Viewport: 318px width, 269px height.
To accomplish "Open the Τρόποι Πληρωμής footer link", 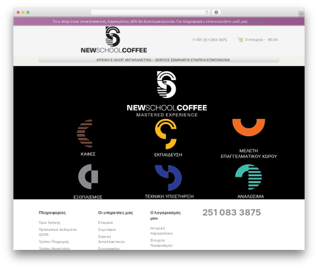I will (54, 242).
